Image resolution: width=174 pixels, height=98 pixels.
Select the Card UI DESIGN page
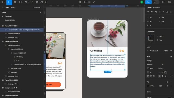pyautogui.click(x=10, y=20)
